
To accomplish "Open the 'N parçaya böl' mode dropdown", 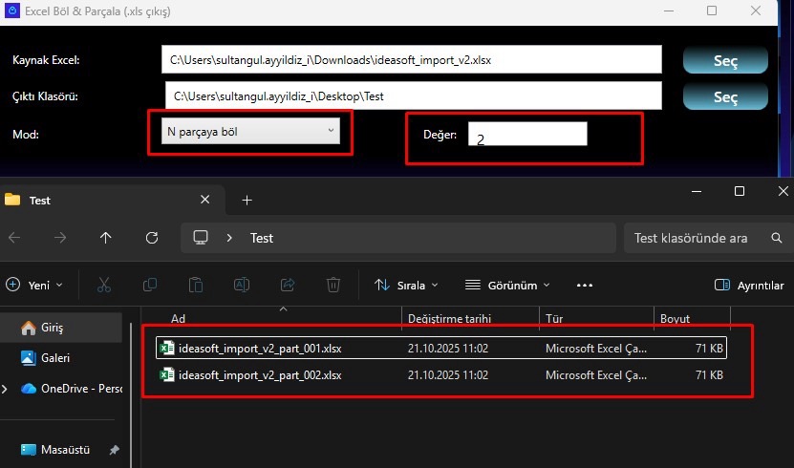I will coord(251,131).
